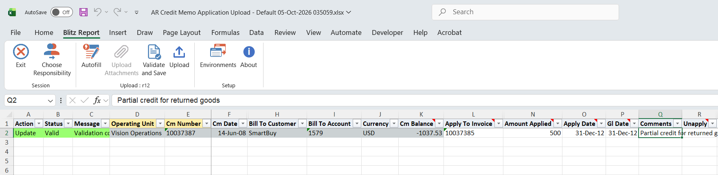
Task: Open the Apply Date filter dropdown
Action: tap(602, 123)
